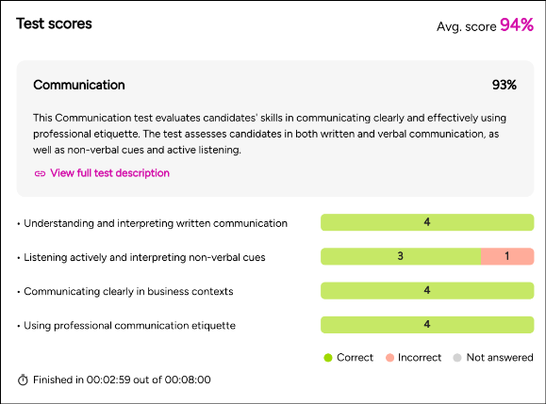Screen dimensions: 546x404
Task: Open View full test description link
Action: point(109,172)
